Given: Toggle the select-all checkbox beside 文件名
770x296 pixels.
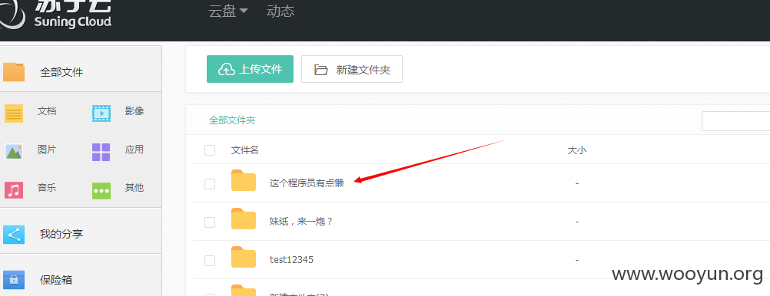Looking at the screenshot, I should click(x=210, y=150).
